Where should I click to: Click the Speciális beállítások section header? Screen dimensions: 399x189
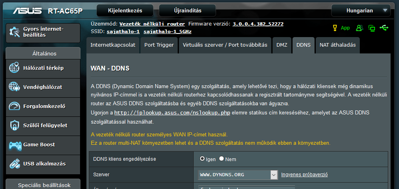(x=43, y=185)
